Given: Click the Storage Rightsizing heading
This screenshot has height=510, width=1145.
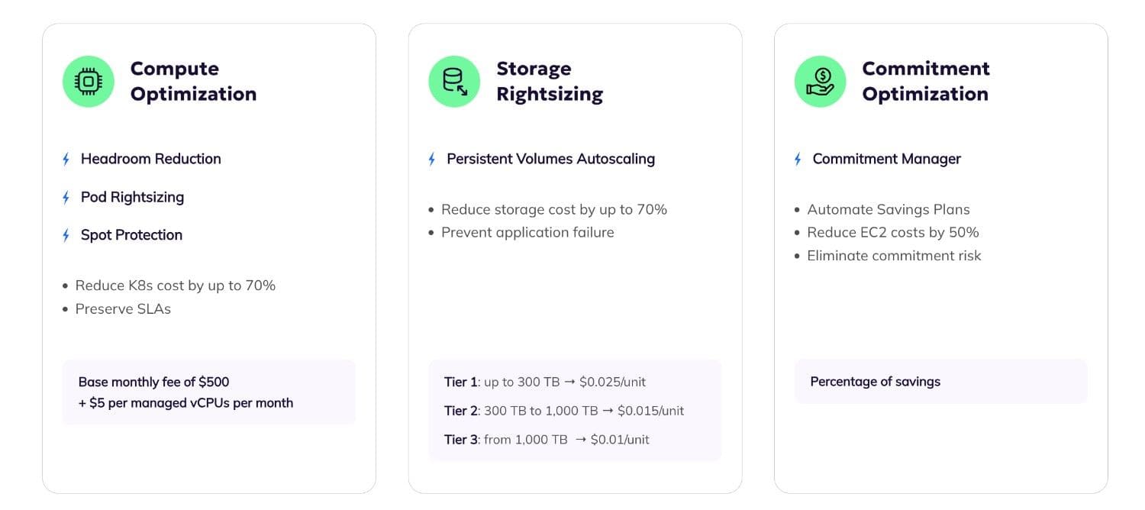Looking at the screenshot, I should (x=550, y=81).
